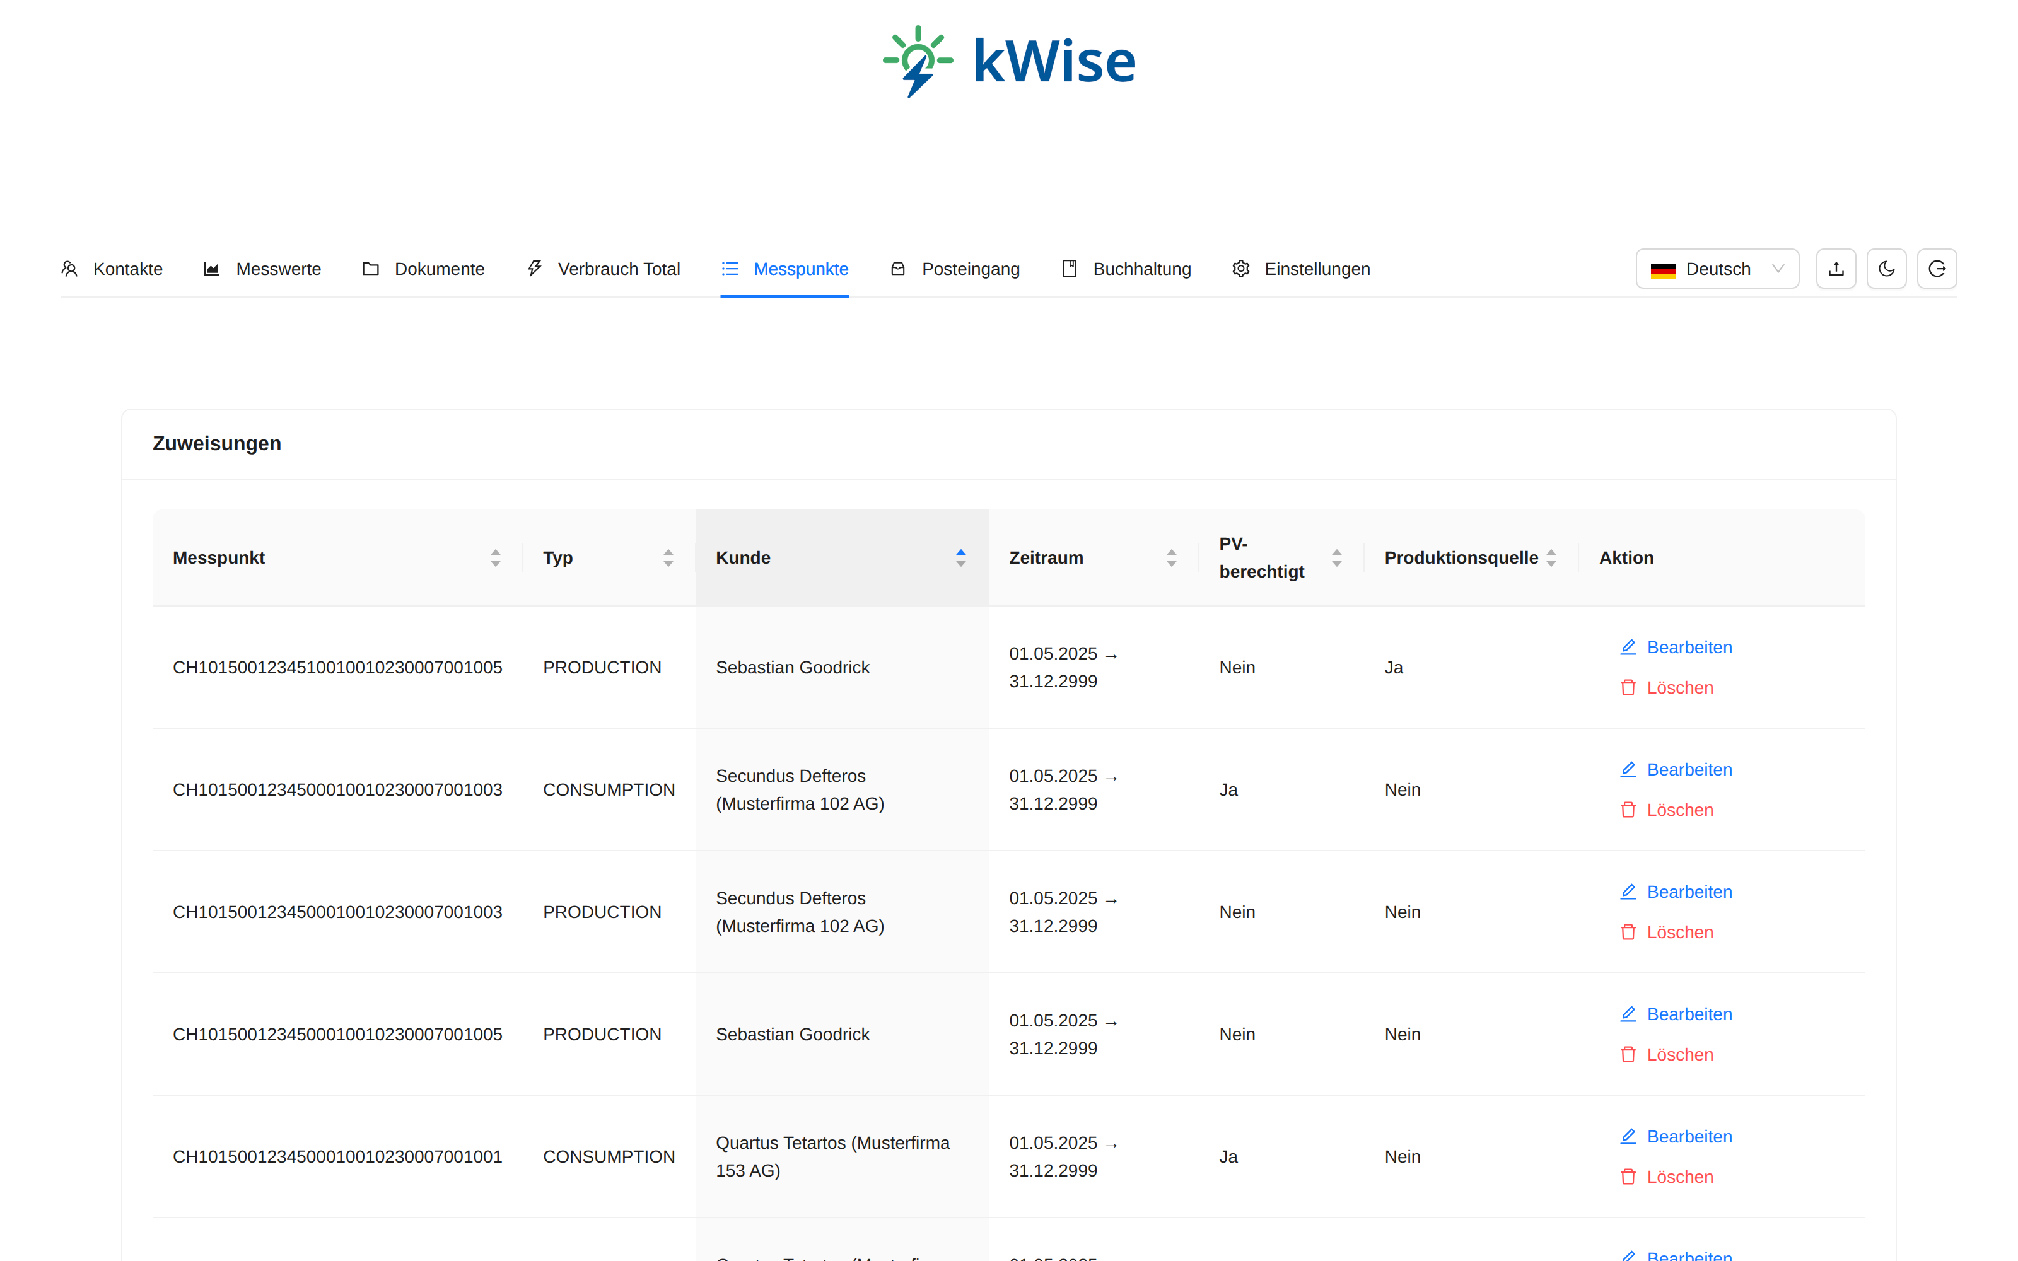Click the kWise logo
Image resolution: width=2018 pixels, height=1261 pixels.
1009,61
